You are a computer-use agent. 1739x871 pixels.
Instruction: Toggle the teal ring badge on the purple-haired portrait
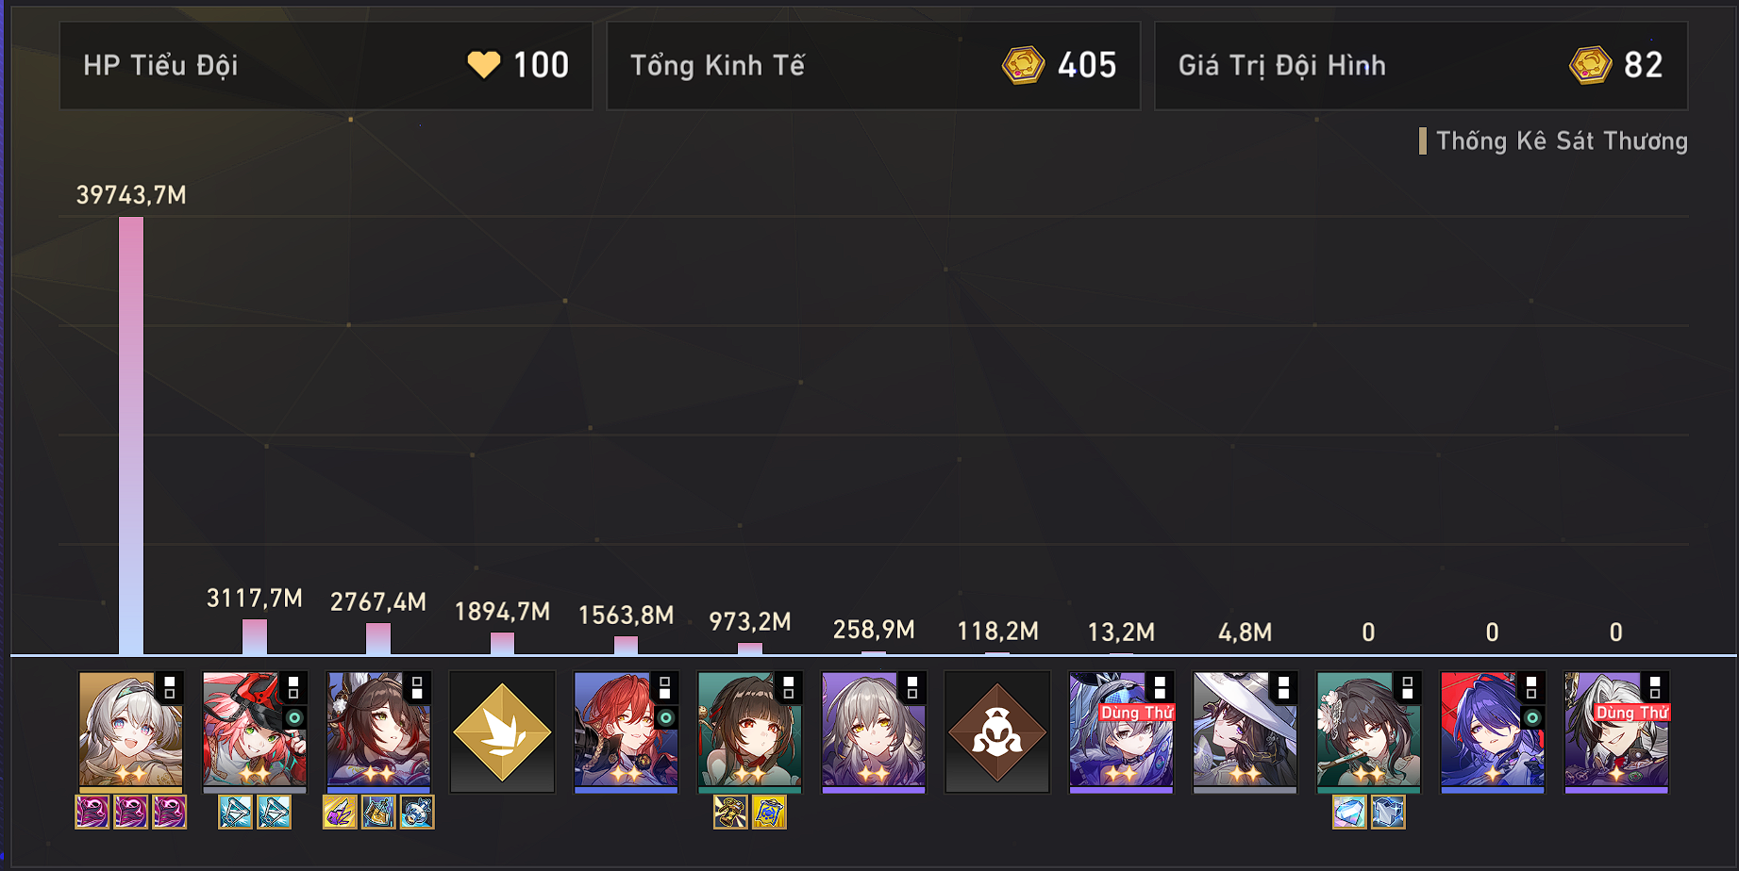[x=1532, y=718]
